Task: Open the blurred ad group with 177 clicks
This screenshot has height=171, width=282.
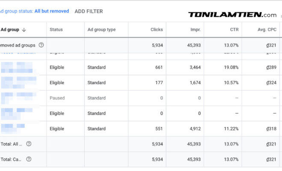Action: point(18,83)
